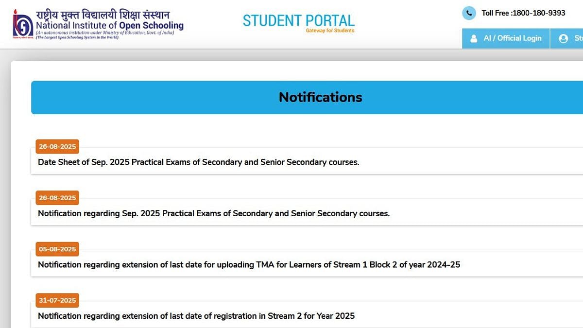Click the 31-07-2025 date badge
Image resolution: width=583 pixels, height=328 pixels.
point(57,300)
